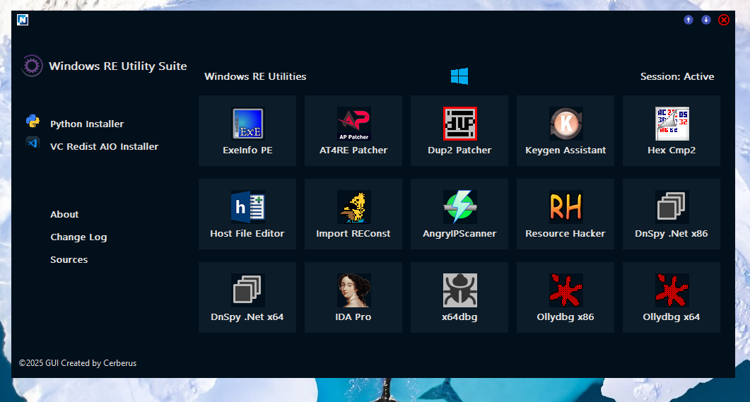The width and height of the screenshot is (750, 402).
Task: Launch DnSpy .Net x86 icon
Action: tap(672, 207)
